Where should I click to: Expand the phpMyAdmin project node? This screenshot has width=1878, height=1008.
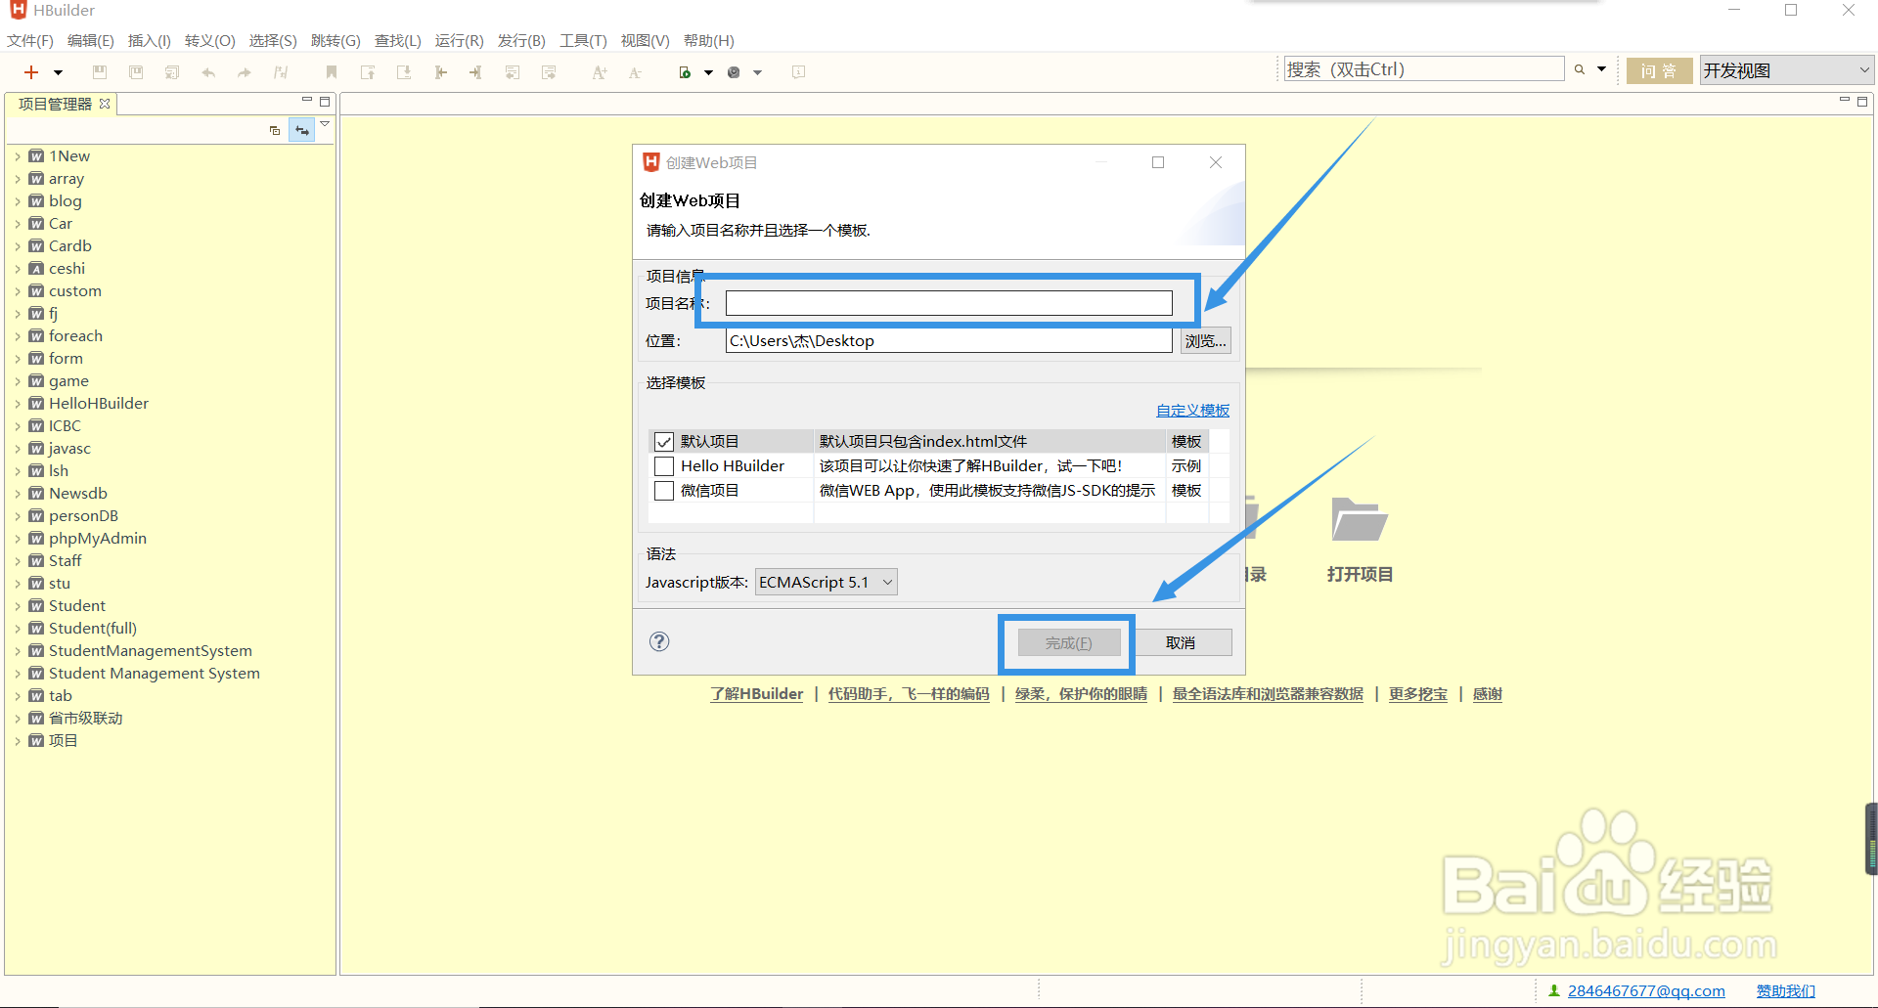click(18, 539)
